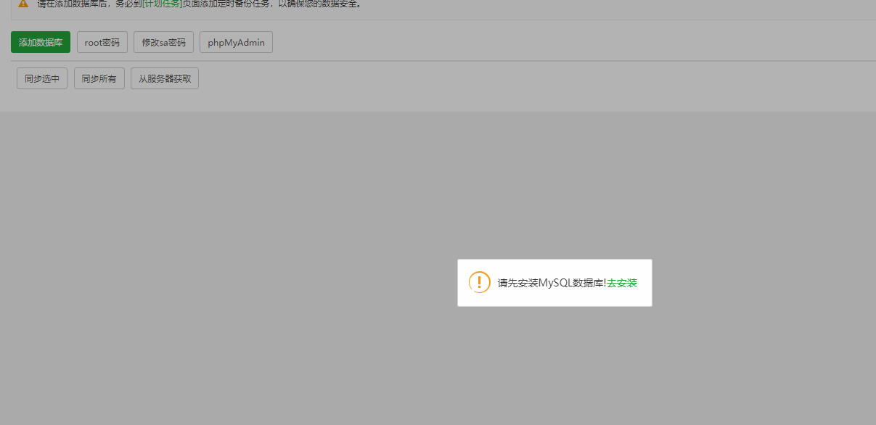Click 同步所有 to sync all databases

click(99, 78)
